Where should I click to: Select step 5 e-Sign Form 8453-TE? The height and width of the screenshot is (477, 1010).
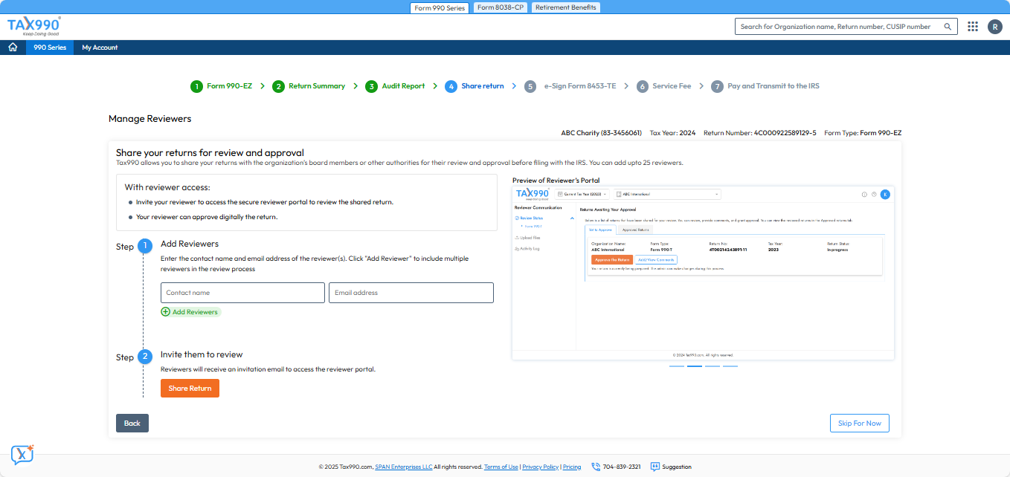point(570,86)
